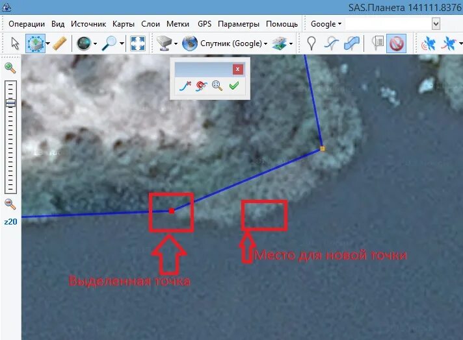Open the Метки menu
The height and width of the screenshot is (340, 463).
click(x=178, y=24)
